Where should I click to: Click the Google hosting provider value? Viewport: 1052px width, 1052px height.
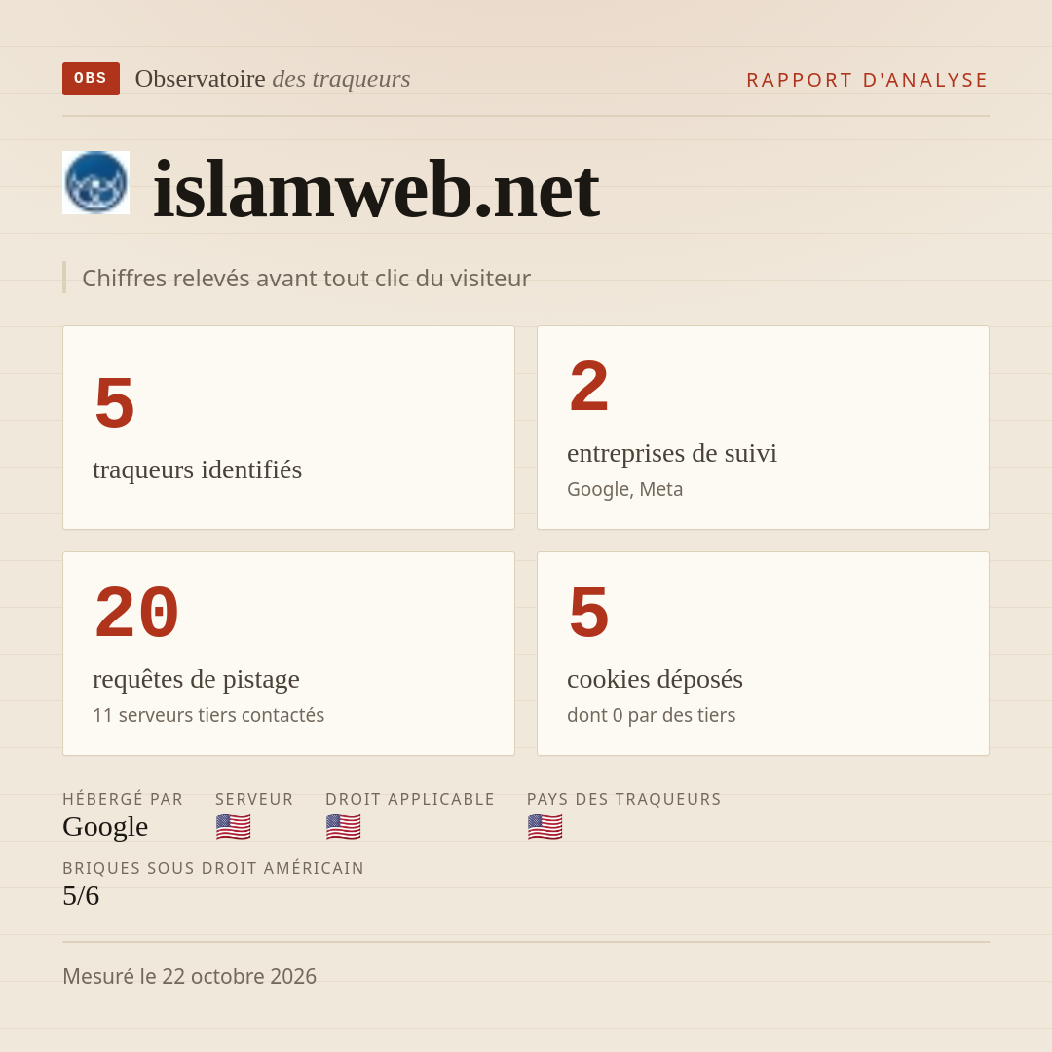pos(105,827)
